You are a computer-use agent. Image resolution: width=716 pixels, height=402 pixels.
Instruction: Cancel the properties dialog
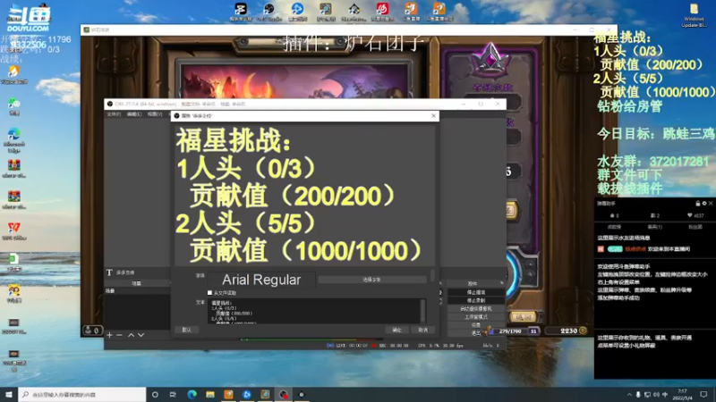click(x=422, y=330)
